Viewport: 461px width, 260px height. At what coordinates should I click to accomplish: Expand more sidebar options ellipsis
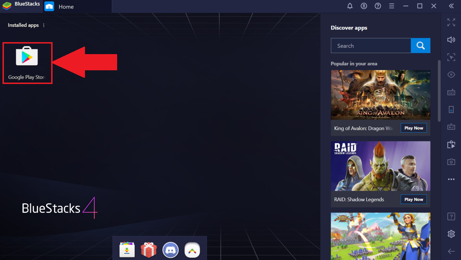click(x=451, y=179)
